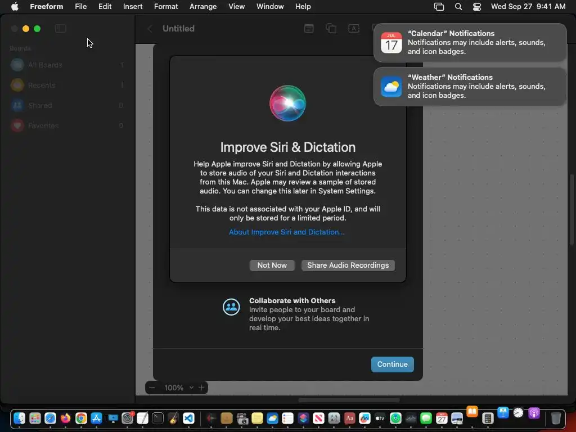This screenshot has height=432, width=576.
Task: Click the blue Continue button
Action: coord(392,364)
